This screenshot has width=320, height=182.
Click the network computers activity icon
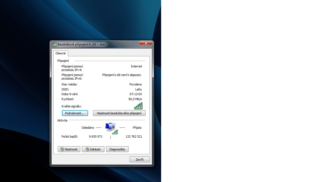(x=111, y=128)
